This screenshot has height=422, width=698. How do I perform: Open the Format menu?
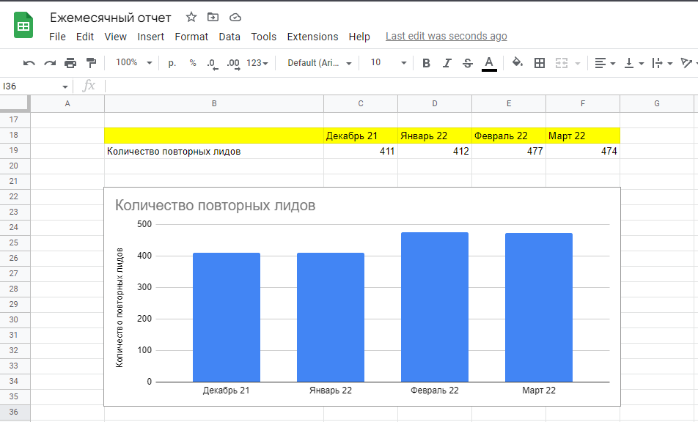(191, 37)
